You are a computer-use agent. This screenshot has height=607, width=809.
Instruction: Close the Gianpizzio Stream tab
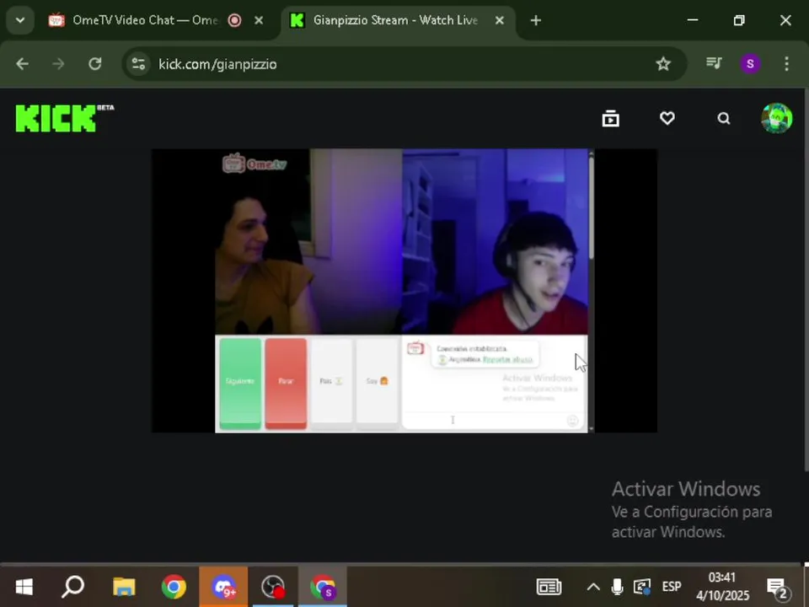(x=500, y=20)
